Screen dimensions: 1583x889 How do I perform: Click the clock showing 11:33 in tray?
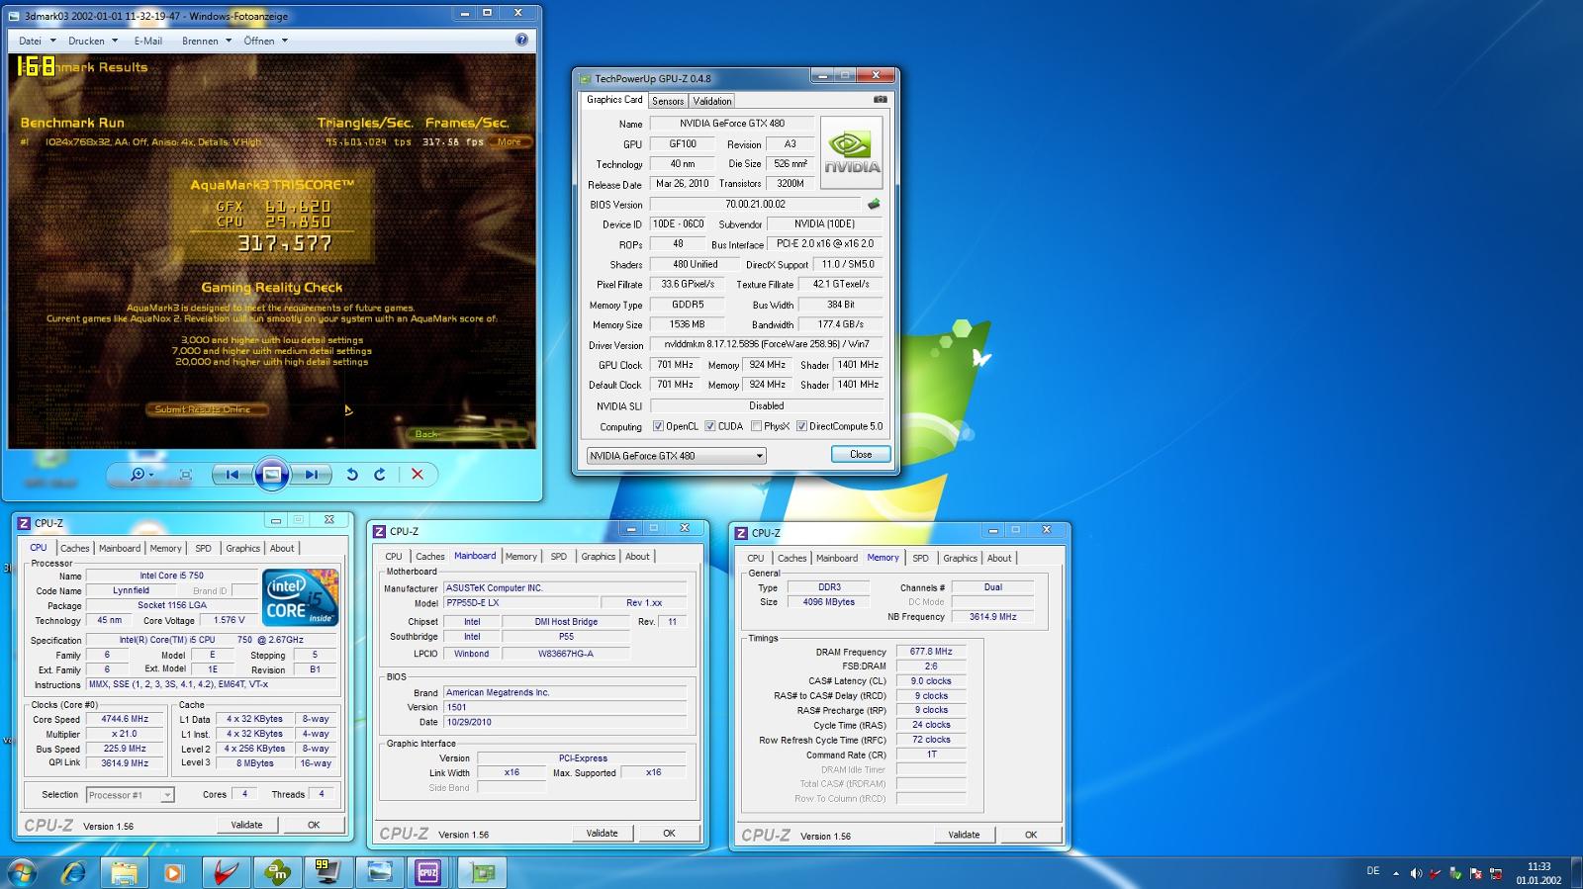(x=1538, y=866)
